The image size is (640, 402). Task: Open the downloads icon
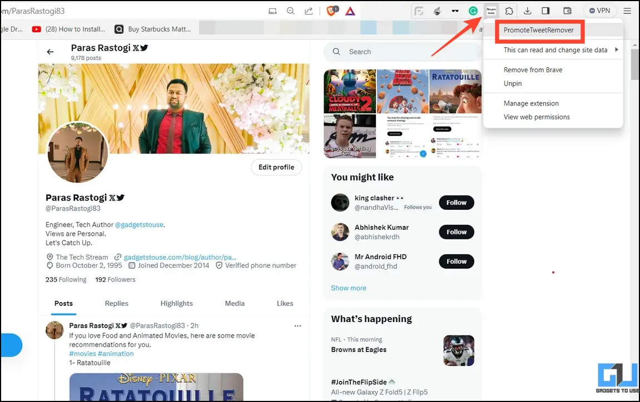(527, 11)
